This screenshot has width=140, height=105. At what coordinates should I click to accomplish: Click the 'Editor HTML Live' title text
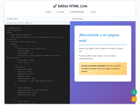[73, 6]
